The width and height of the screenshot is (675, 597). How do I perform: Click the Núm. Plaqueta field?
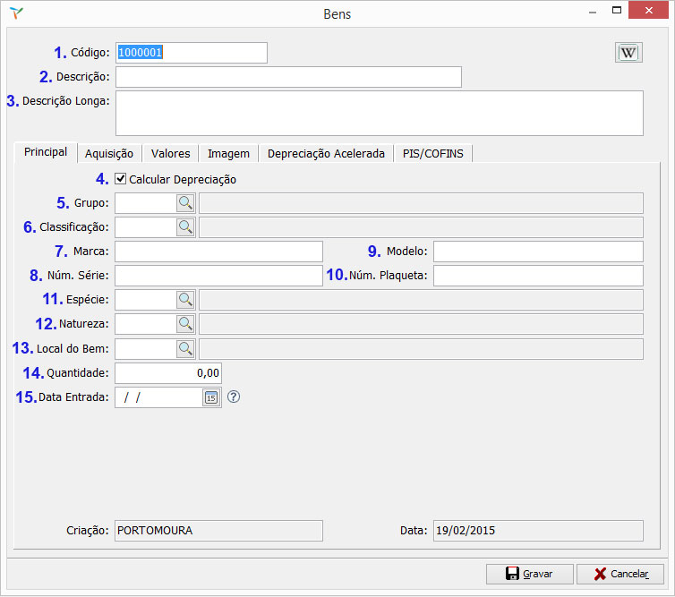coord(538,276)
